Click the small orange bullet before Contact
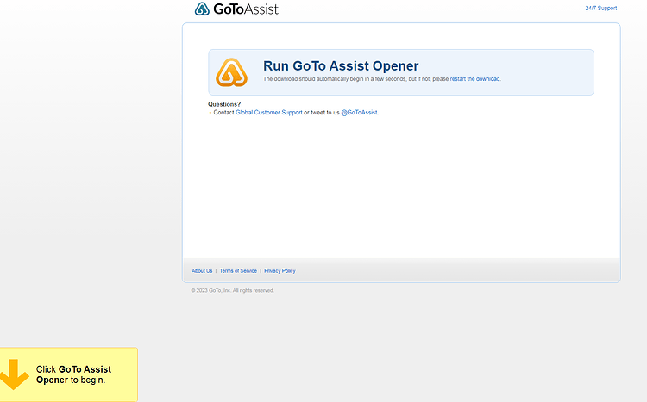The height and width of the screenshot is (402, 647). point(210,113)
